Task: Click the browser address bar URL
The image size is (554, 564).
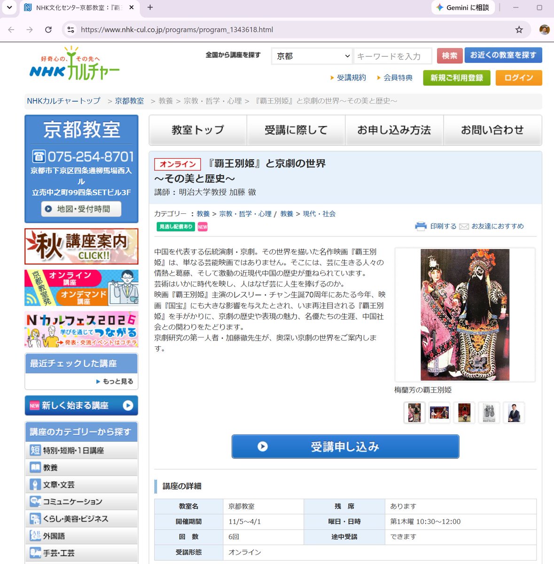Action: [177, 30]
